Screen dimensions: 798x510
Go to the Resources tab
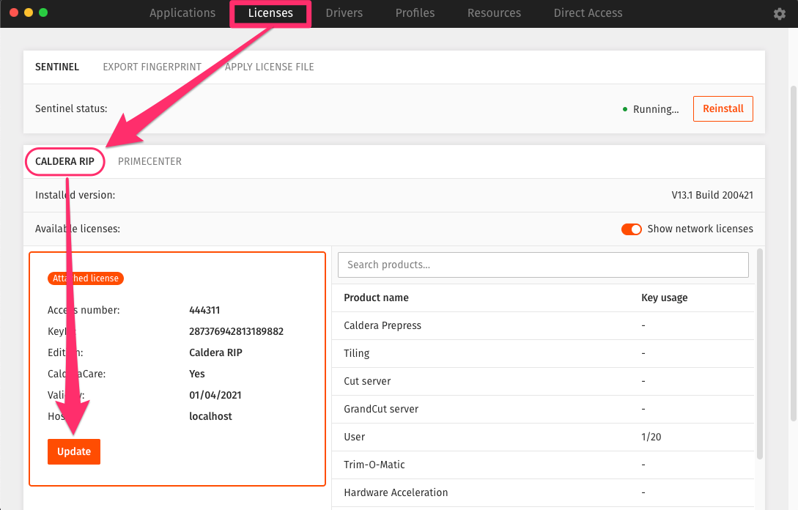tap(494, 13)
